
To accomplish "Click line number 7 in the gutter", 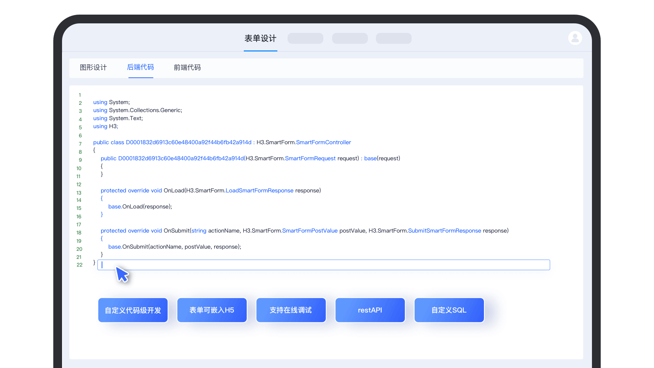I will (x=80, y=144).
